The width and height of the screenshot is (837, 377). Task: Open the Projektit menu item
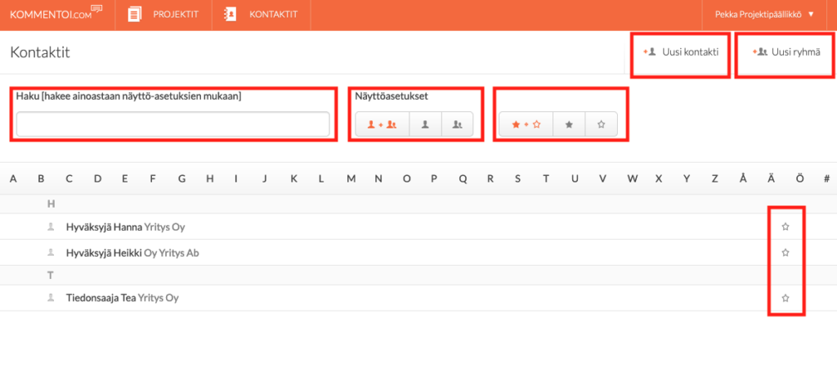click(x=163, y=15)
